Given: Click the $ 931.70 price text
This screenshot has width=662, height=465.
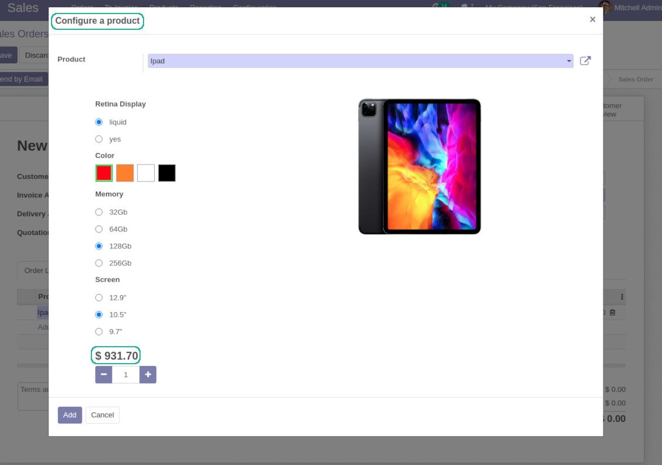Looking at the screenshot, I should tap(116, 355).
